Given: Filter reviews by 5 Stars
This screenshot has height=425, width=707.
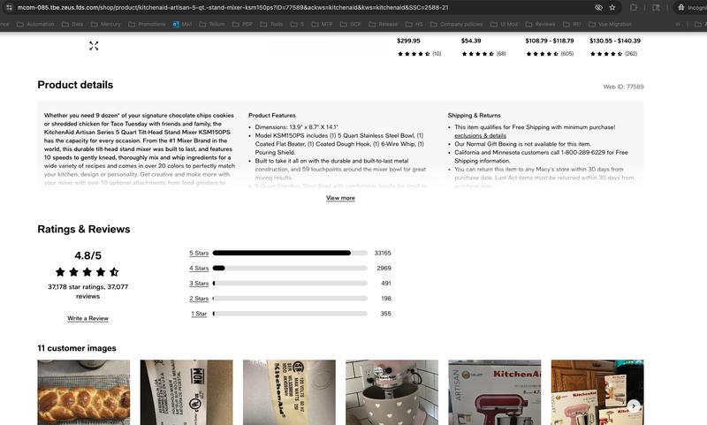Looking at the screenshot, I should coord(199,253).
